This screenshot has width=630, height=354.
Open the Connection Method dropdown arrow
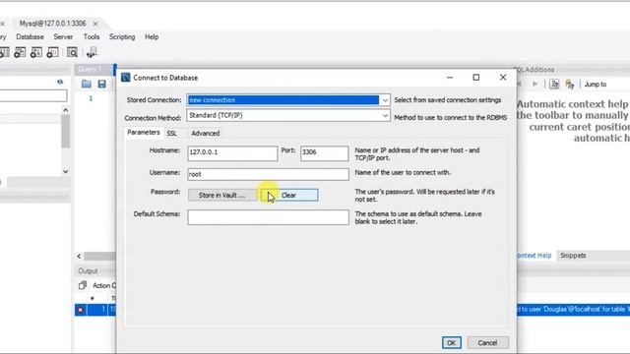pos(385,116)
